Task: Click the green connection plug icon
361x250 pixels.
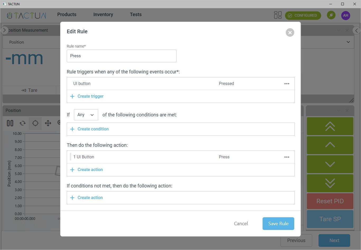Action: (331, 15)
